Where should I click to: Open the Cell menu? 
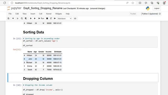40,14
